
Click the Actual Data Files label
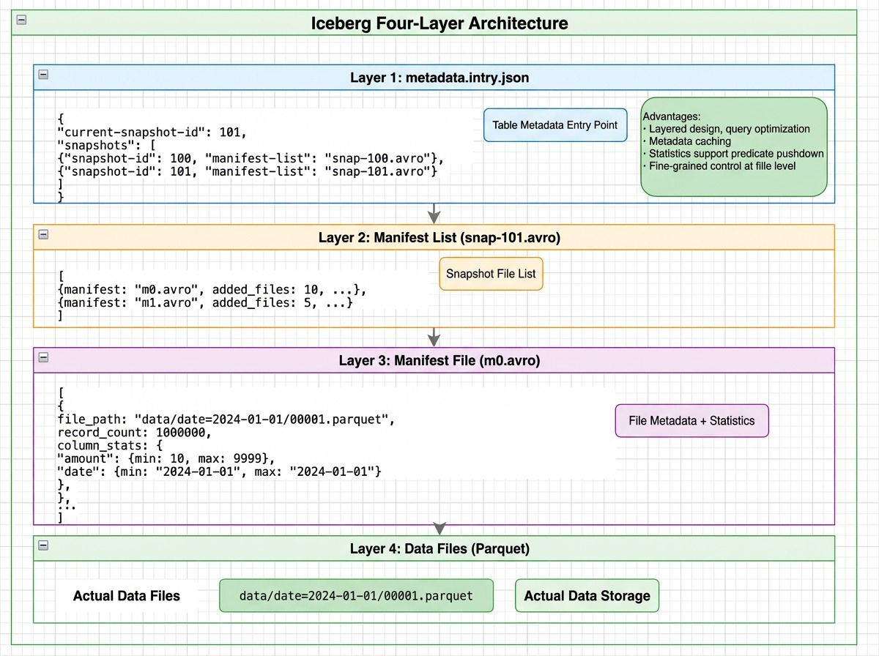click(x=126, y=595)
